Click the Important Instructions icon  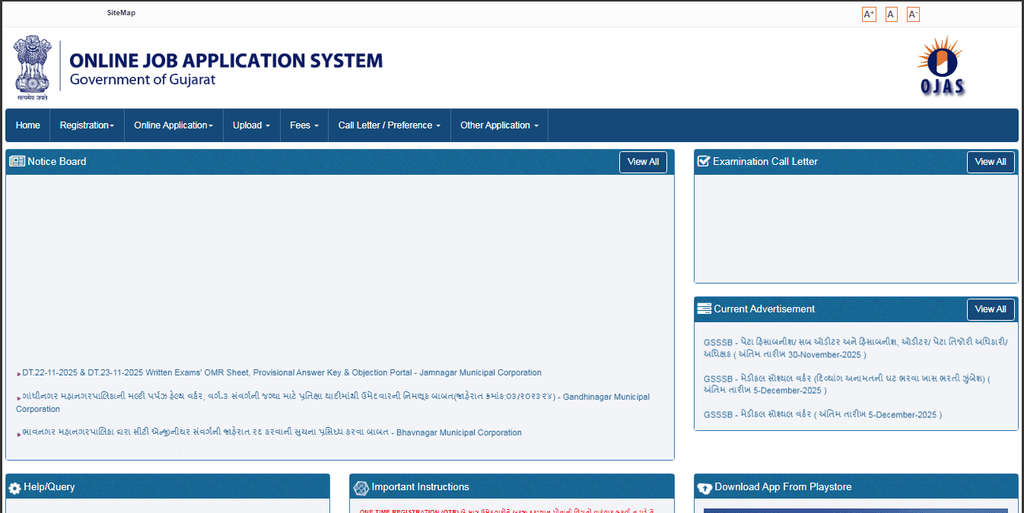pyautogui.click(x=361, y=486)
